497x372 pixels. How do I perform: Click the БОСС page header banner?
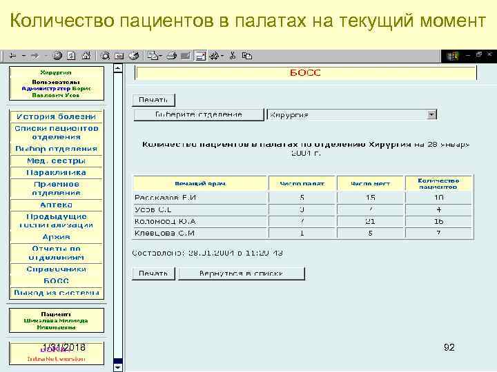point(306,73)
